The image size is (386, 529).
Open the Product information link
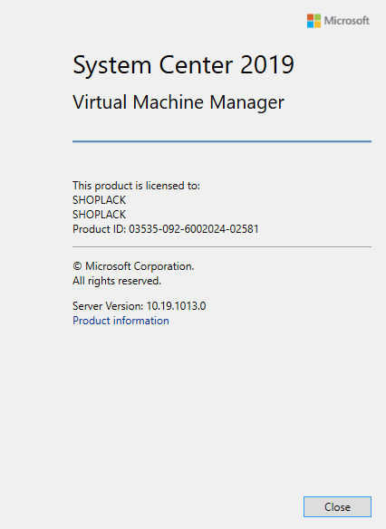(121, 321)
